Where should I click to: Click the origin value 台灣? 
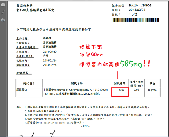[46, 56]
